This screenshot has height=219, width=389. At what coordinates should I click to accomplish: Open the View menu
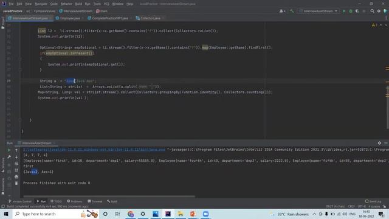pyautogui.click(x=29, y=4)
